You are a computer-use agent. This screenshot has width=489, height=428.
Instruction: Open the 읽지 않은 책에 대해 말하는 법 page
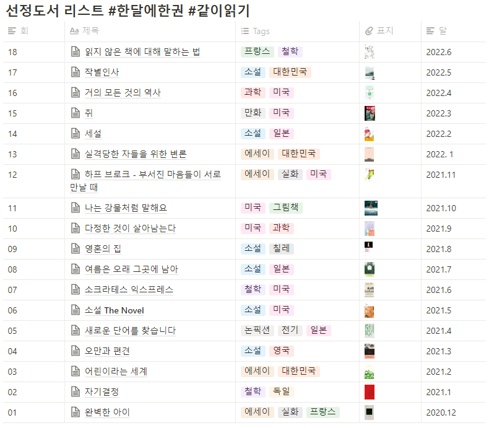point(142,52)
